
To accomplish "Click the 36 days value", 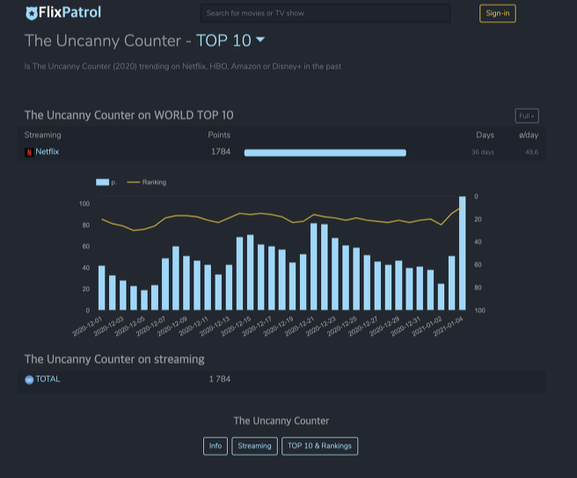I will pos(483,152).
